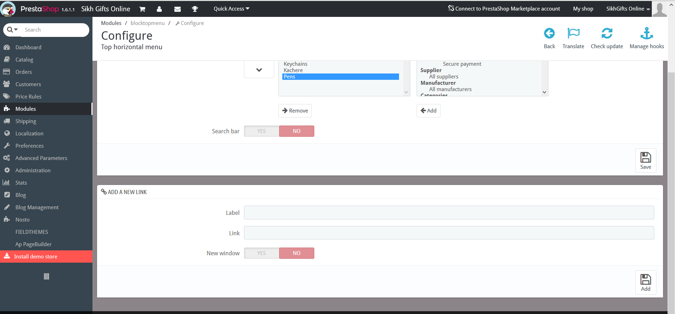Open My shop link
This screenshot has width=675, height=314.
tap(583, 9)
